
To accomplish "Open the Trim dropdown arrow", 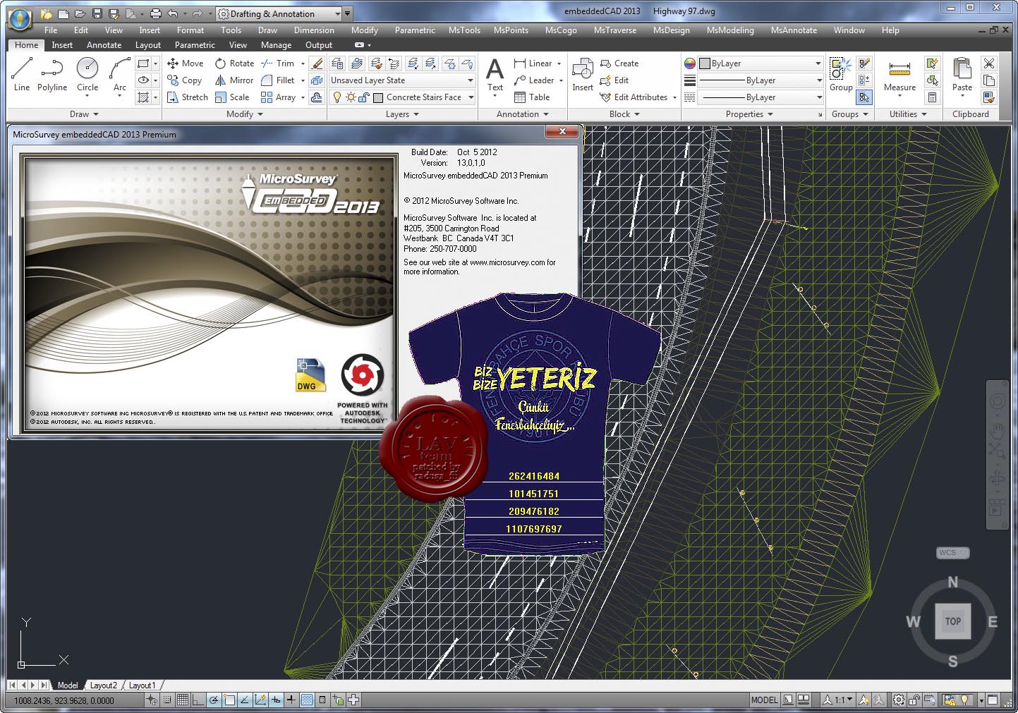I will (x=303, y=63).
